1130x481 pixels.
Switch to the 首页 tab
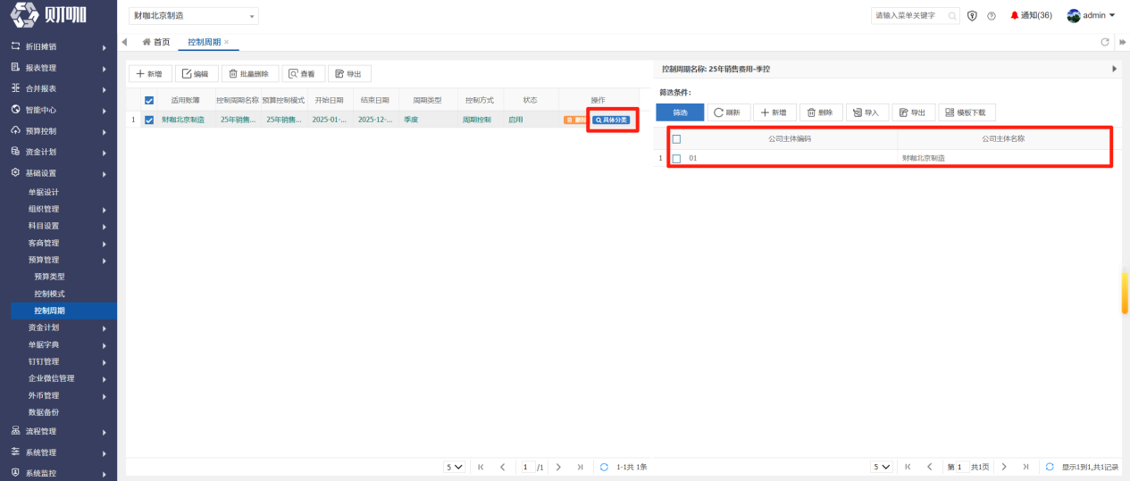pos(156,42)
